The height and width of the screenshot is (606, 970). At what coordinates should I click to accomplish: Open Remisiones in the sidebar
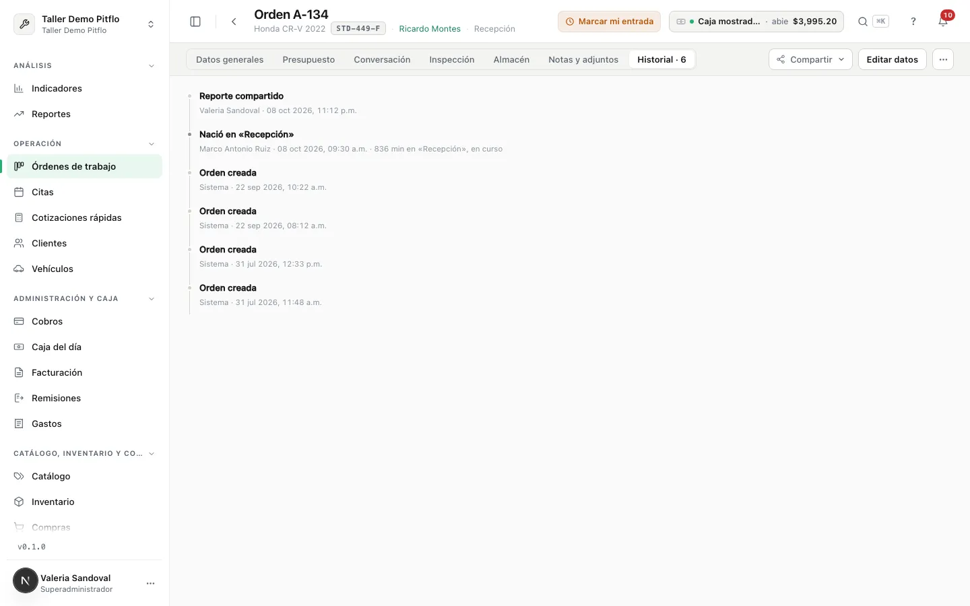[x=85, y=398]
